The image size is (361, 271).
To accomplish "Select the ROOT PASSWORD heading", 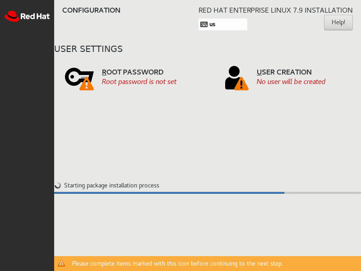I will tap(133, 72).
